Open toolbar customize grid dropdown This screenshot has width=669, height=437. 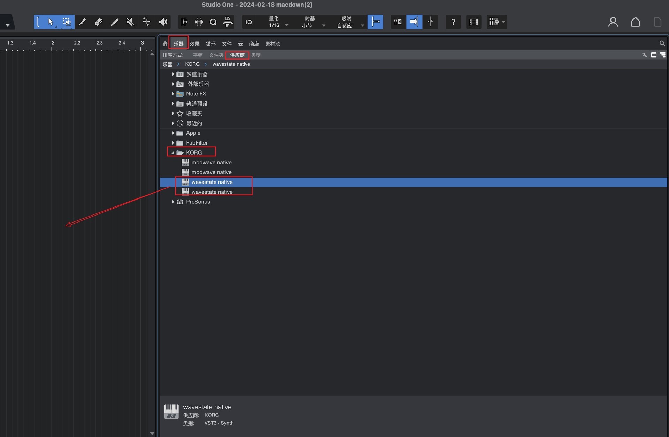pos(497,22)
